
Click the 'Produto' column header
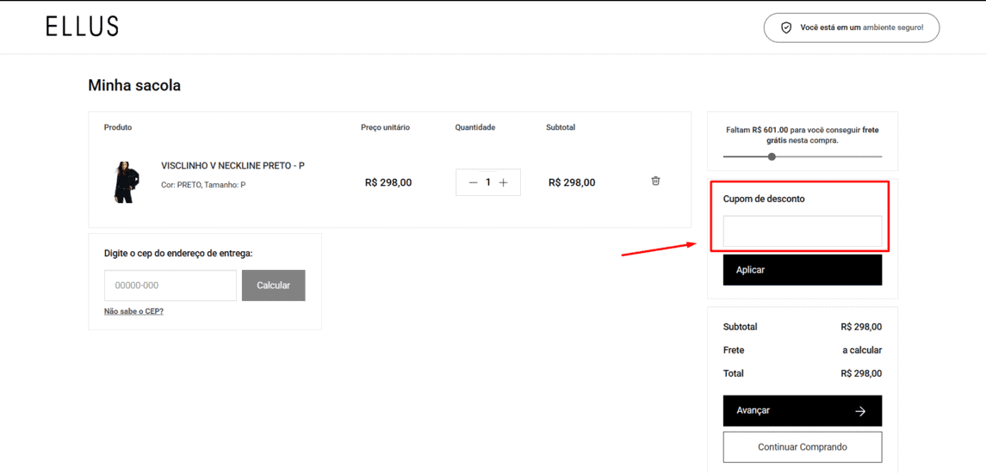click(x=118, y=127)
